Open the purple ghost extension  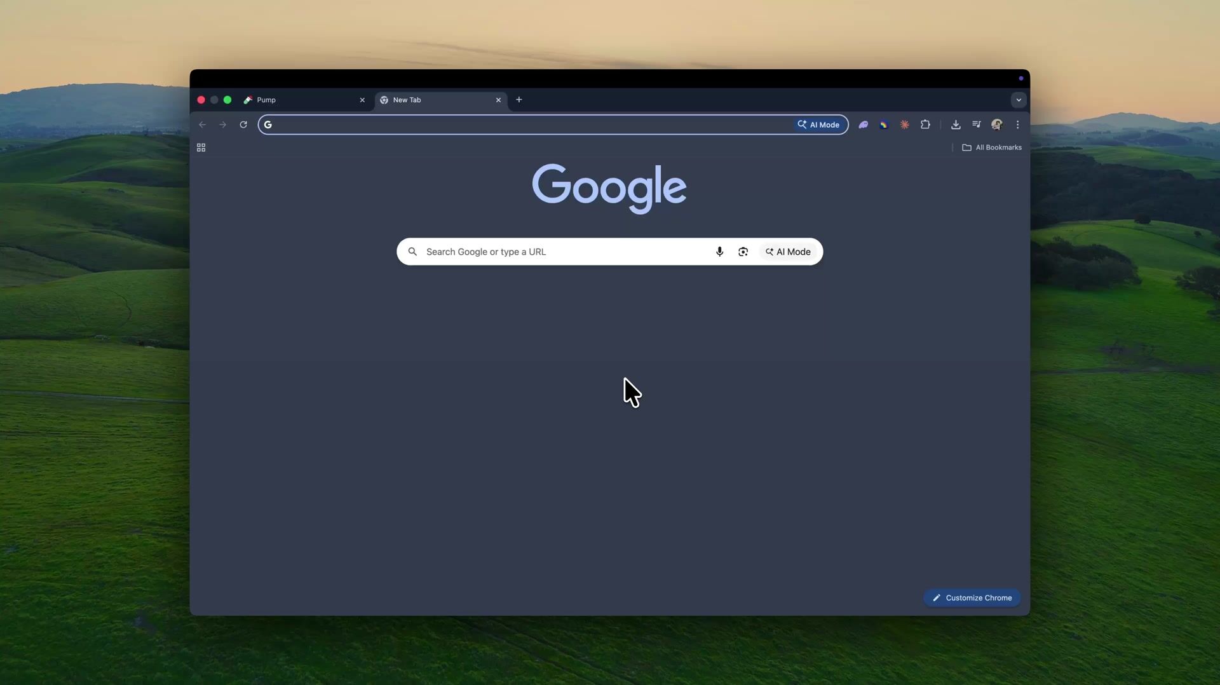pos(863,125)
